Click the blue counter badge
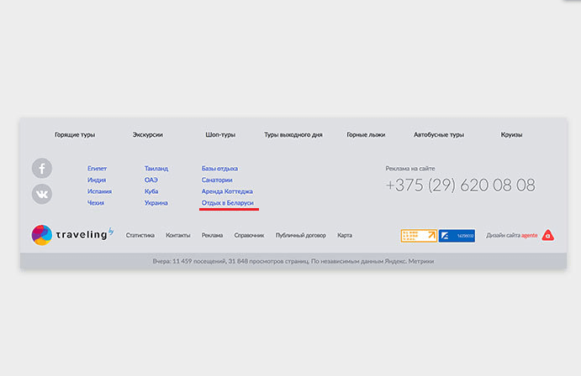Image resolution: width=581 pixels, height=376 pixels. pyautogui.click(x=457, y=236)
